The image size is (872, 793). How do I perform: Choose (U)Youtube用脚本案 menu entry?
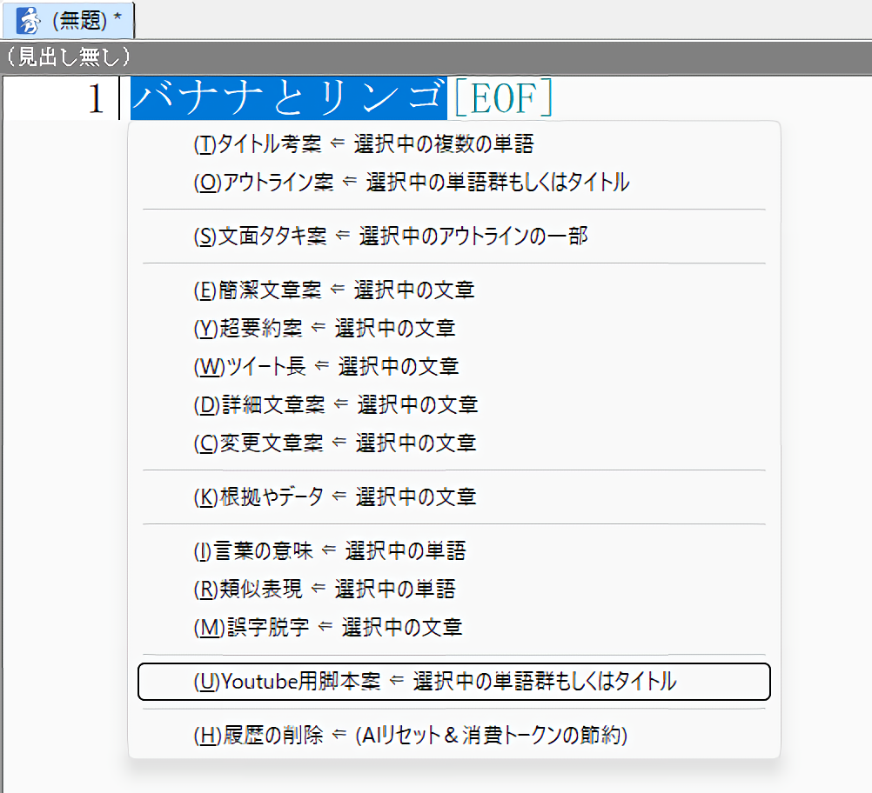click(435, 682)
